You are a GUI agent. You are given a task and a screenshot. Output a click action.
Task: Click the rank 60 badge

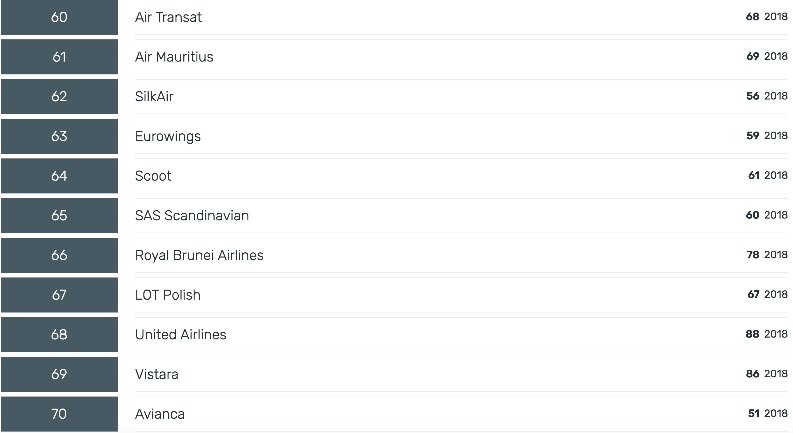click(59, 17)
